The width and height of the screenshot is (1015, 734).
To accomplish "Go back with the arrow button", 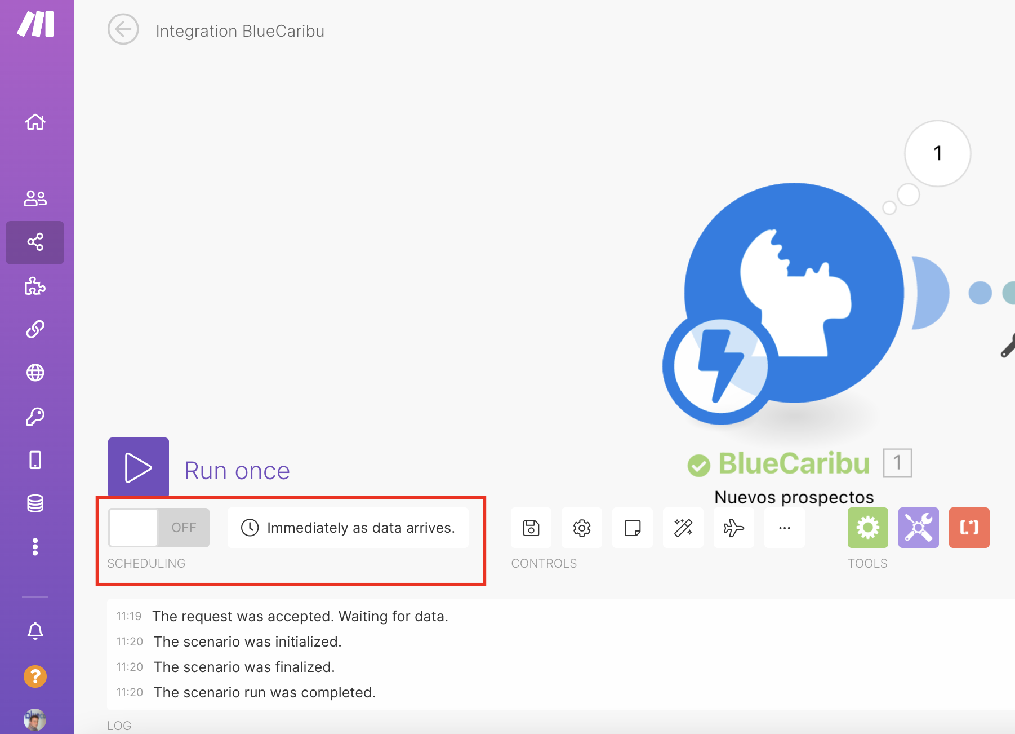I will point(123,29).
